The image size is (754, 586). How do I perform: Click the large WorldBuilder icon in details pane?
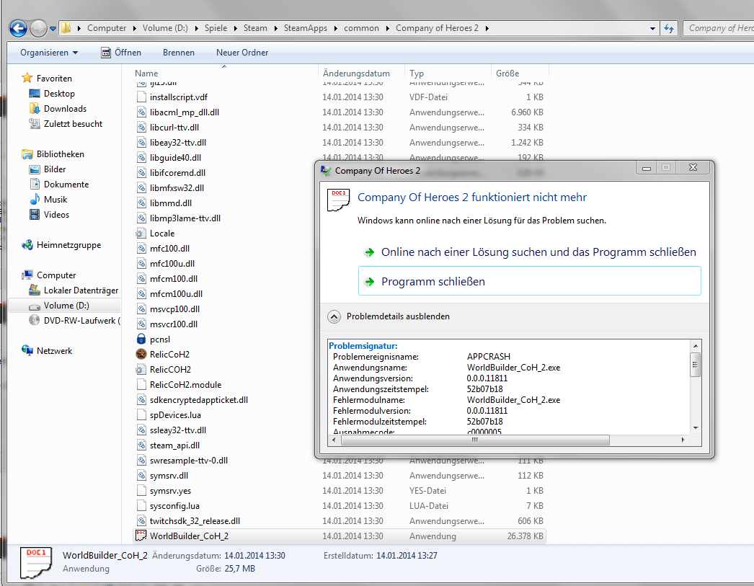(35, 562)
